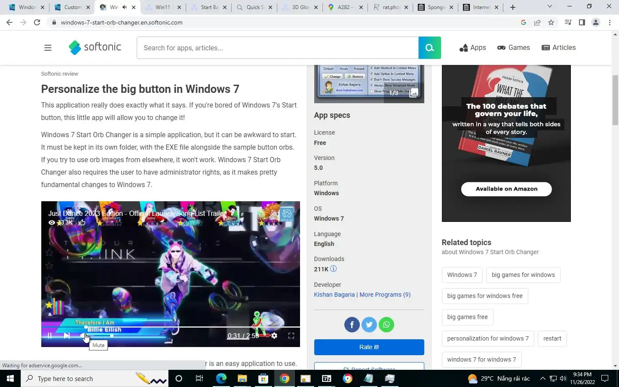619x387 pixels.
Task: Open Chrome profile avatar
Action: coord(596,22)
